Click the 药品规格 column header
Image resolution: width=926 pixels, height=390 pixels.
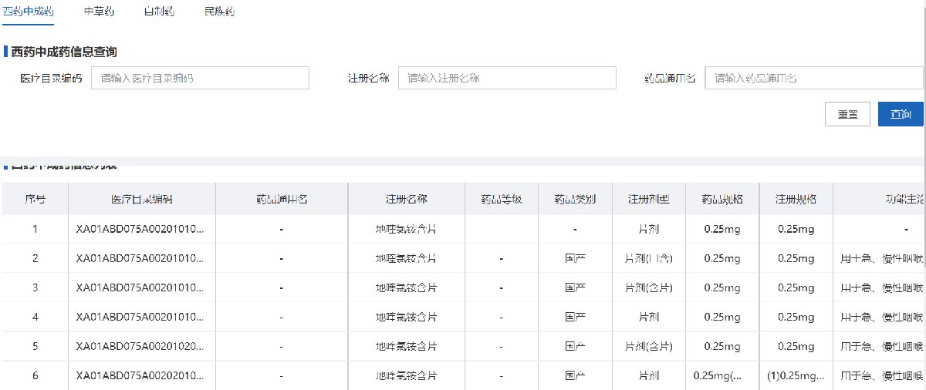point(722,199)
